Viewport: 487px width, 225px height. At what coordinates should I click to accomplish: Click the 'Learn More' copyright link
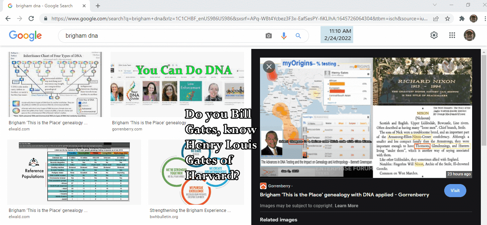pyautogui.click(x=346, y=205)
